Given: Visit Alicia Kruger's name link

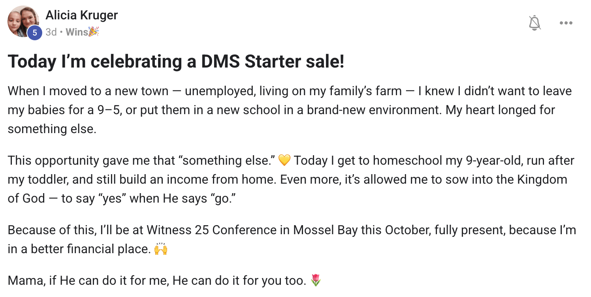Looking at the screenshot, I should [x=81, y=15].
